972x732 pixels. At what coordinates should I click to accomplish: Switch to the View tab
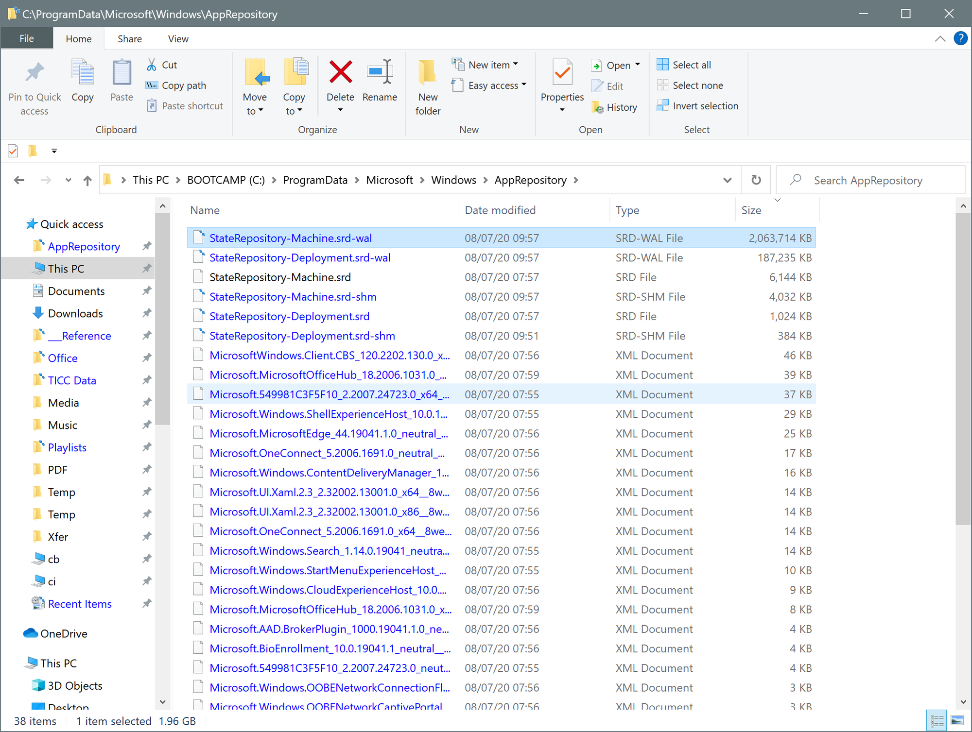pyautogui.click(x=178, y=39)
